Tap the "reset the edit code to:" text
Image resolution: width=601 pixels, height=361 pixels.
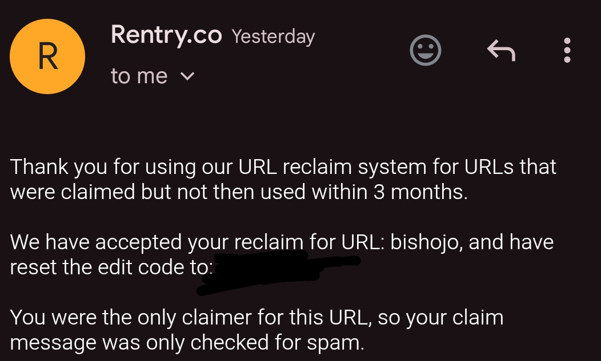[111, 267]
